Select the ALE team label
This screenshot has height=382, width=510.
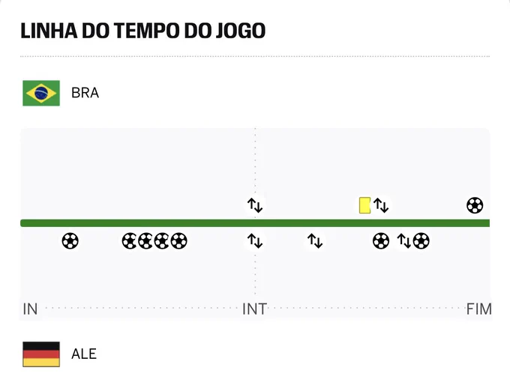[84, 354]
